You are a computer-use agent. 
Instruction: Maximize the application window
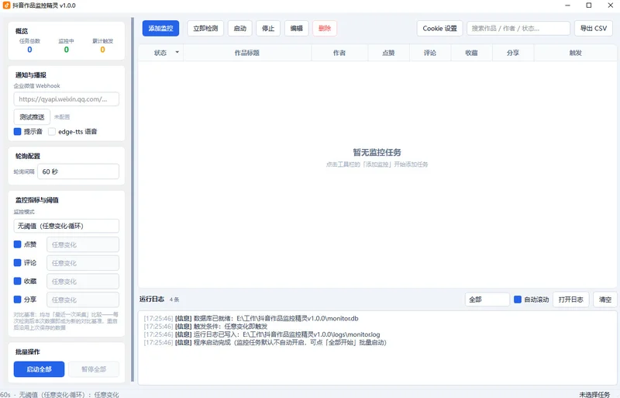pyautogui.click(x=589, y=5)
